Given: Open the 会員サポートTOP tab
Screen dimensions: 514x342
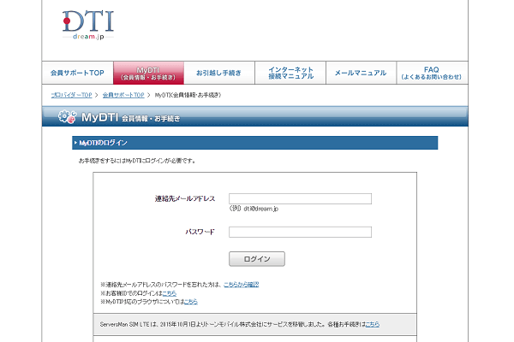Looking at the screenshot, I should [77, 73].
